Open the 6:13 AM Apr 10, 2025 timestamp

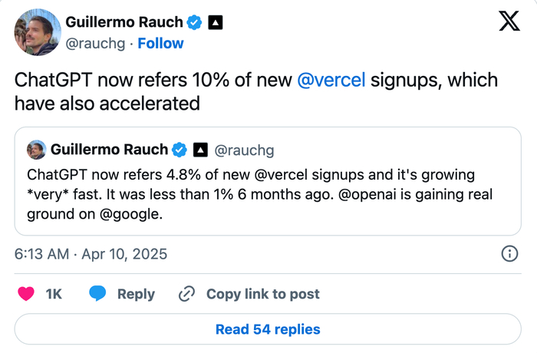91,254
